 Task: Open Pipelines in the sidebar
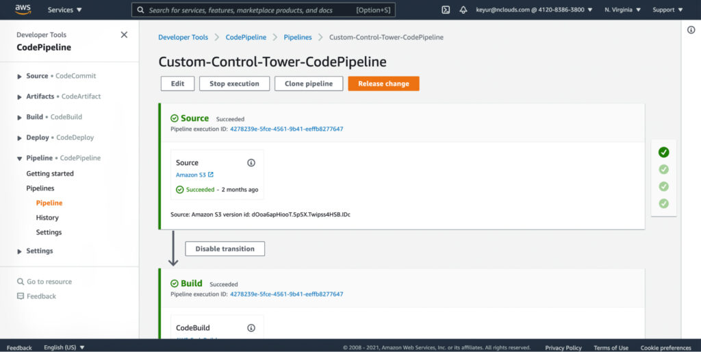pyautogui.click(x=40, y=188)
